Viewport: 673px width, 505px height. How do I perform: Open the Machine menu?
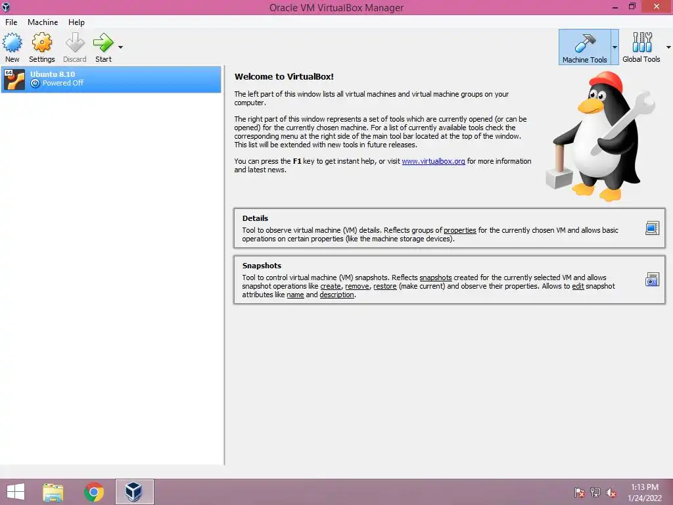click(x=43, y=22)
